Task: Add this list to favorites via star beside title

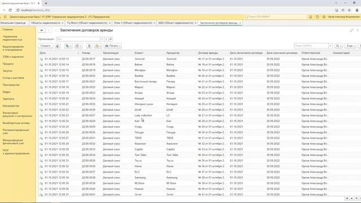Action: [x=56, y=30]
